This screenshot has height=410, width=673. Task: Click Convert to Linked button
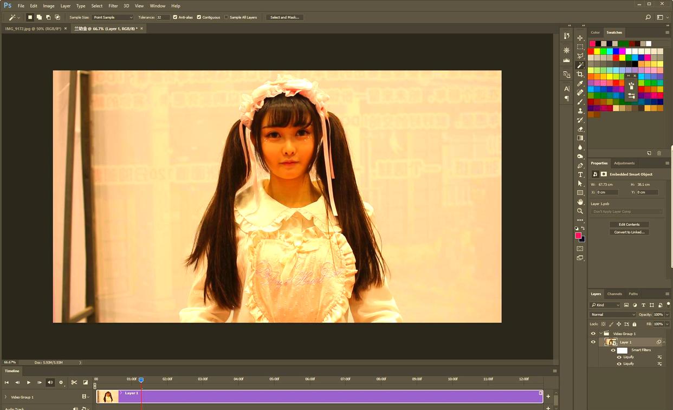(x=629, y=232)
